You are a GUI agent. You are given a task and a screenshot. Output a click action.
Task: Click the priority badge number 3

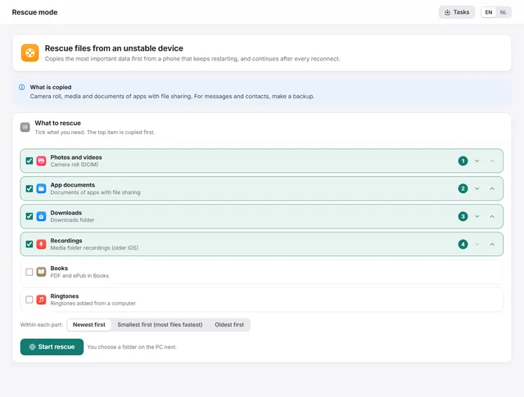pyautogui.click(x=463, y=217)
